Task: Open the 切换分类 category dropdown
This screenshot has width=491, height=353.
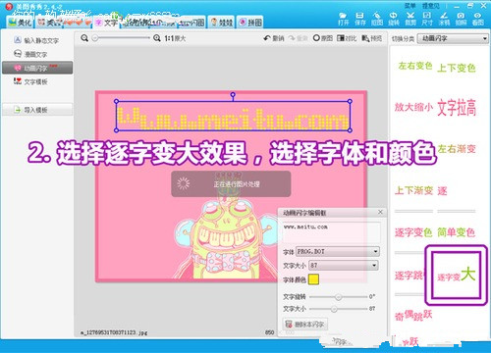Action: (453, 38)
